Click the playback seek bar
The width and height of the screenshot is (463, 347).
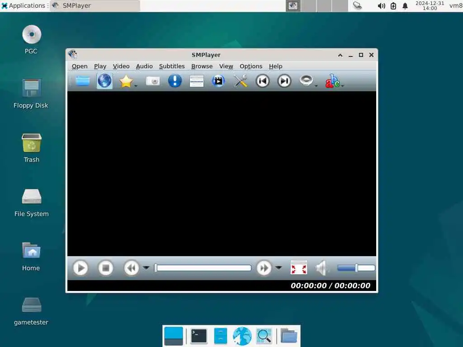203,268
